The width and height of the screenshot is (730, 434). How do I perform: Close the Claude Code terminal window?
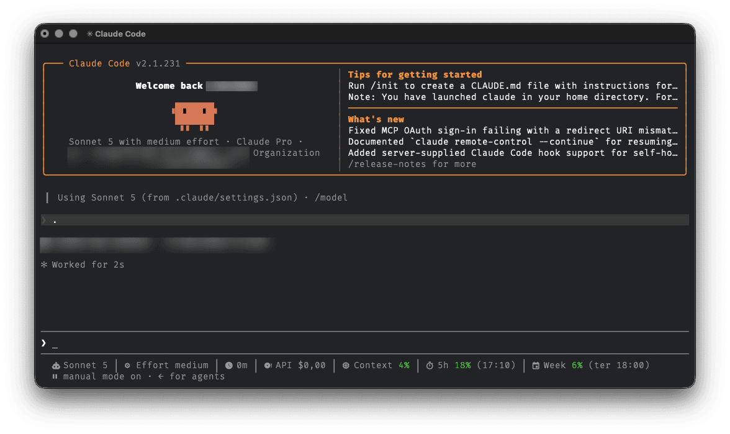(x=45, y=34)
